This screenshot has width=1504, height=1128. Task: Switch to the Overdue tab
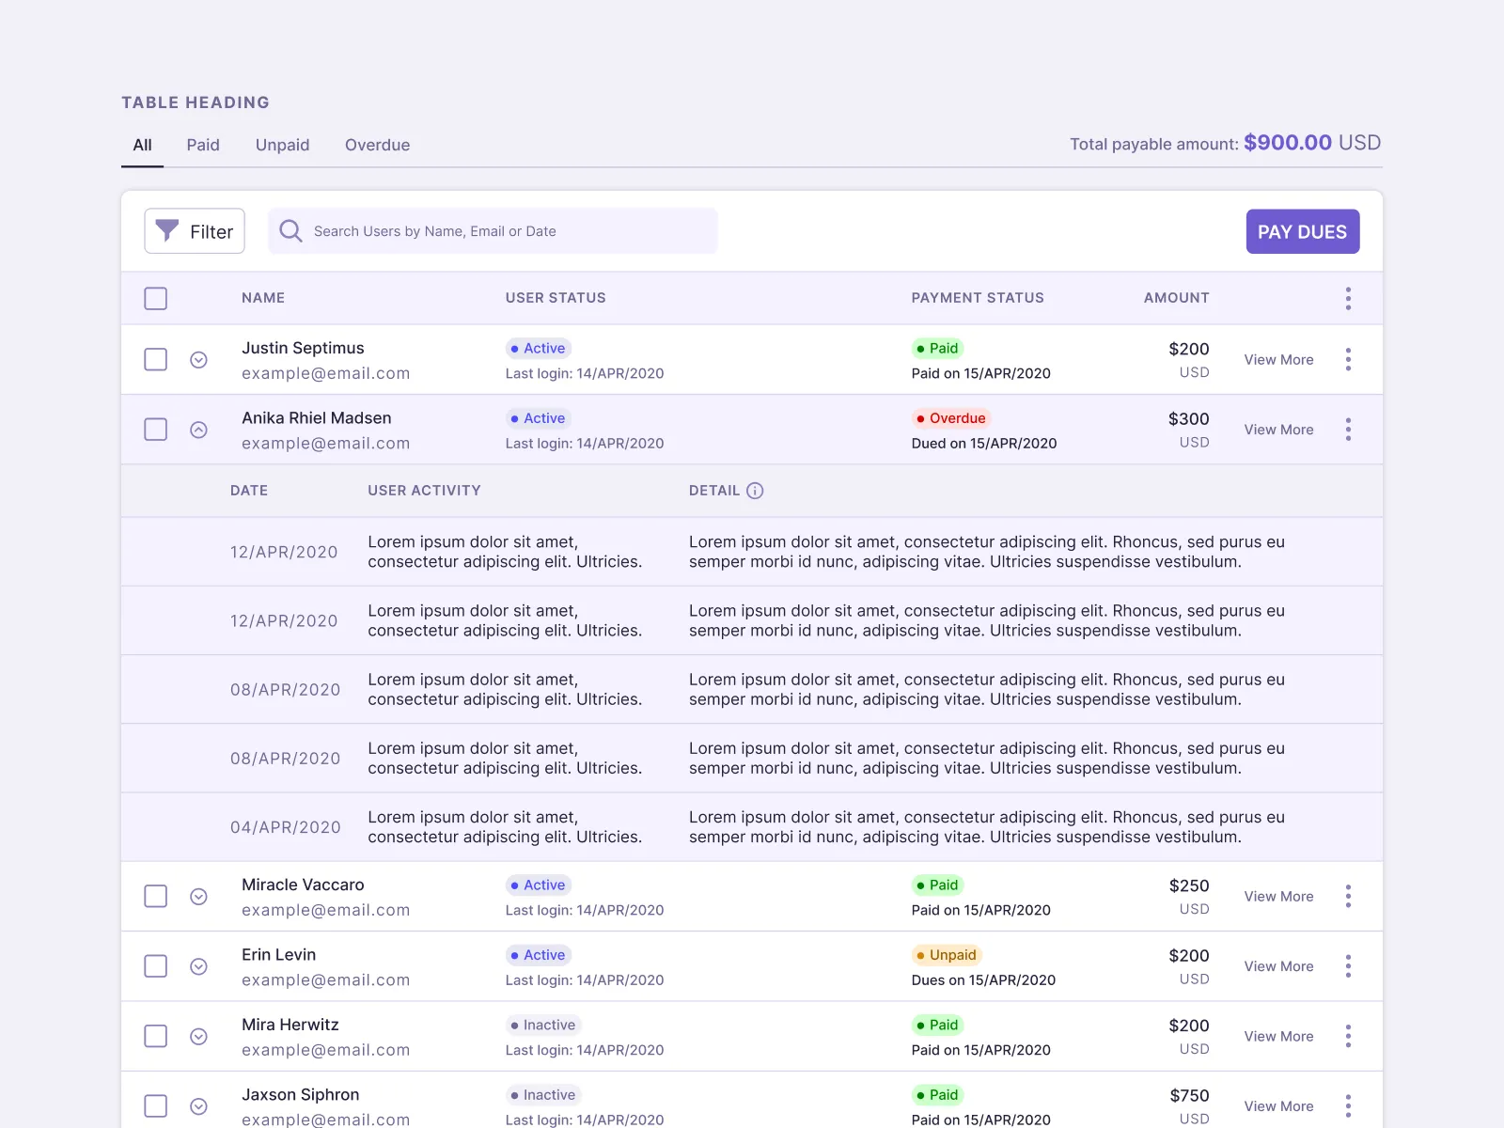tap(377, 145)
